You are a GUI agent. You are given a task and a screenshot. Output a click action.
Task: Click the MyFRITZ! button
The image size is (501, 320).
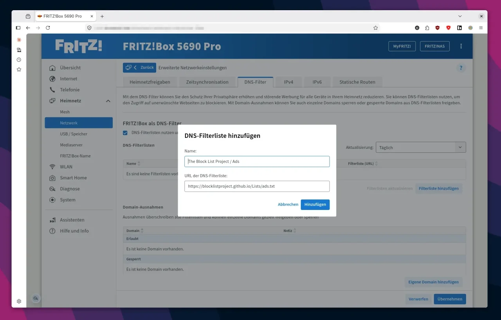coord(402,46)
